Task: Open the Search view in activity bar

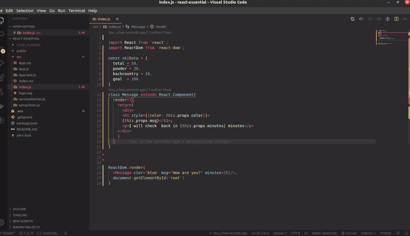Action: [2, 34]
